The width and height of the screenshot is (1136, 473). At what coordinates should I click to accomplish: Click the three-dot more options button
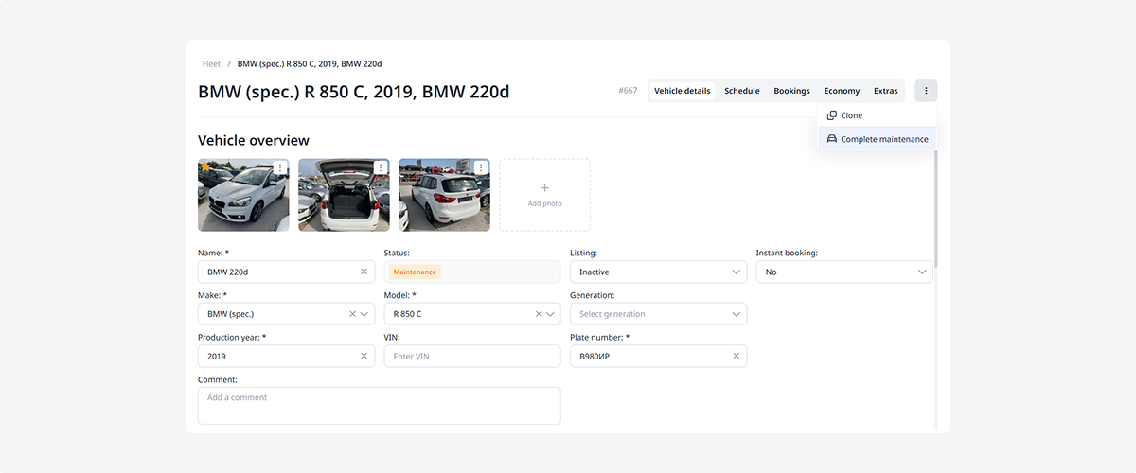(x=926, y=91)
